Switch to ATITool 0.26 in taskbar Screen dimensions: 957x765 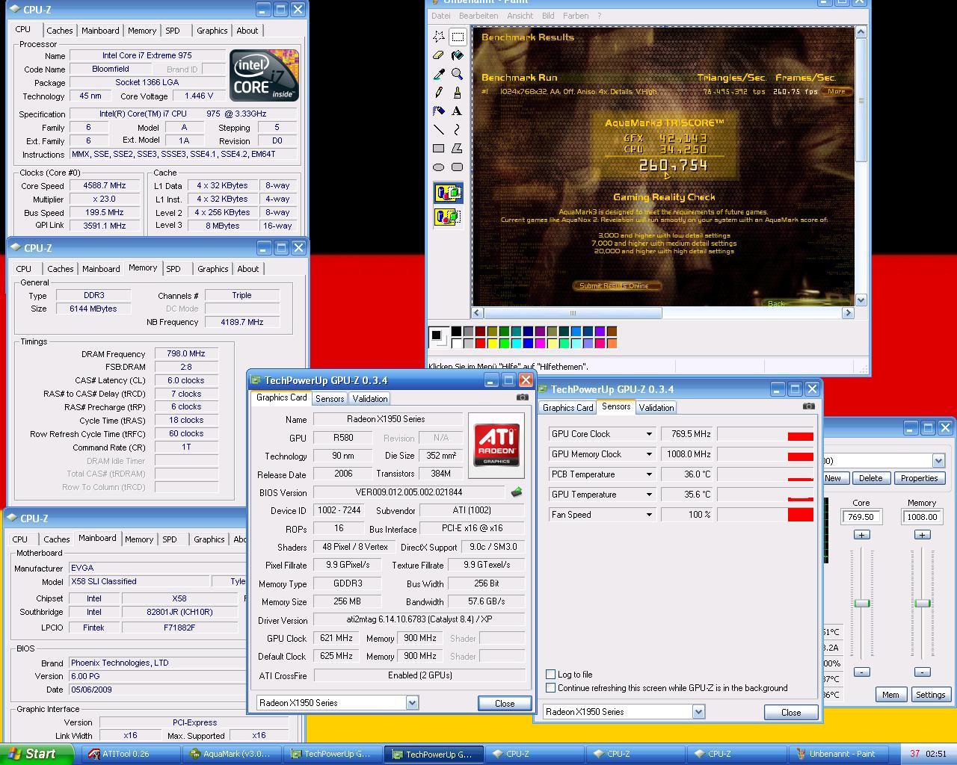130,754
